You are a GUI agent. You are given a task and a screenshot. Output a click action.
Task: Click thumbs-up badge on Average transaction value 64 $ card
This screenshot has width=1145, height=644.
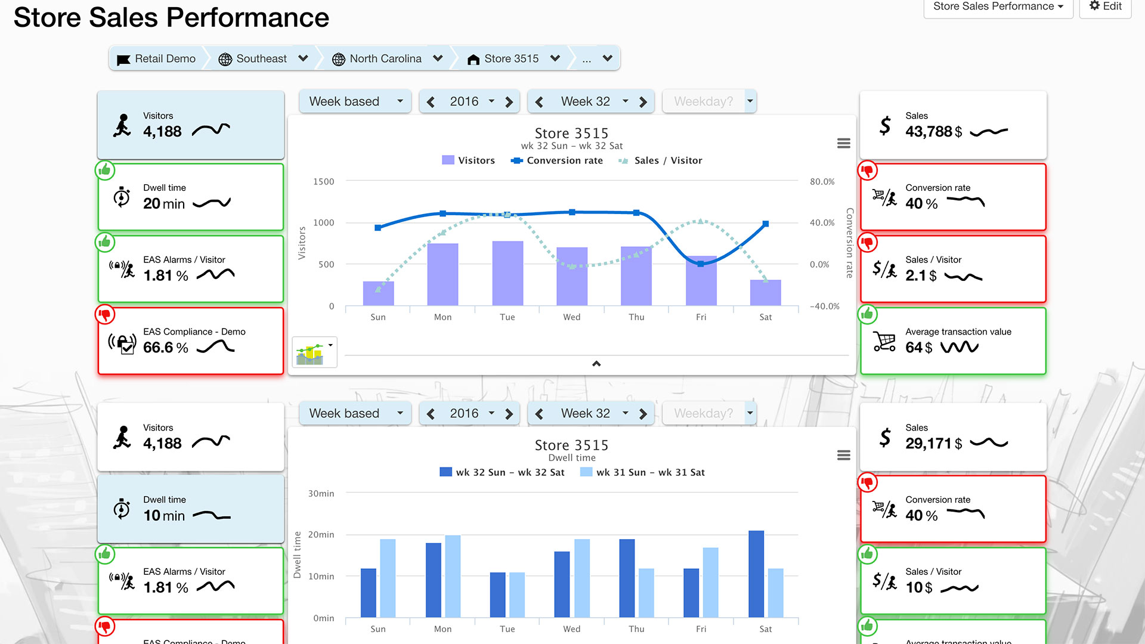pyautogui.click(x=867, y=314)
